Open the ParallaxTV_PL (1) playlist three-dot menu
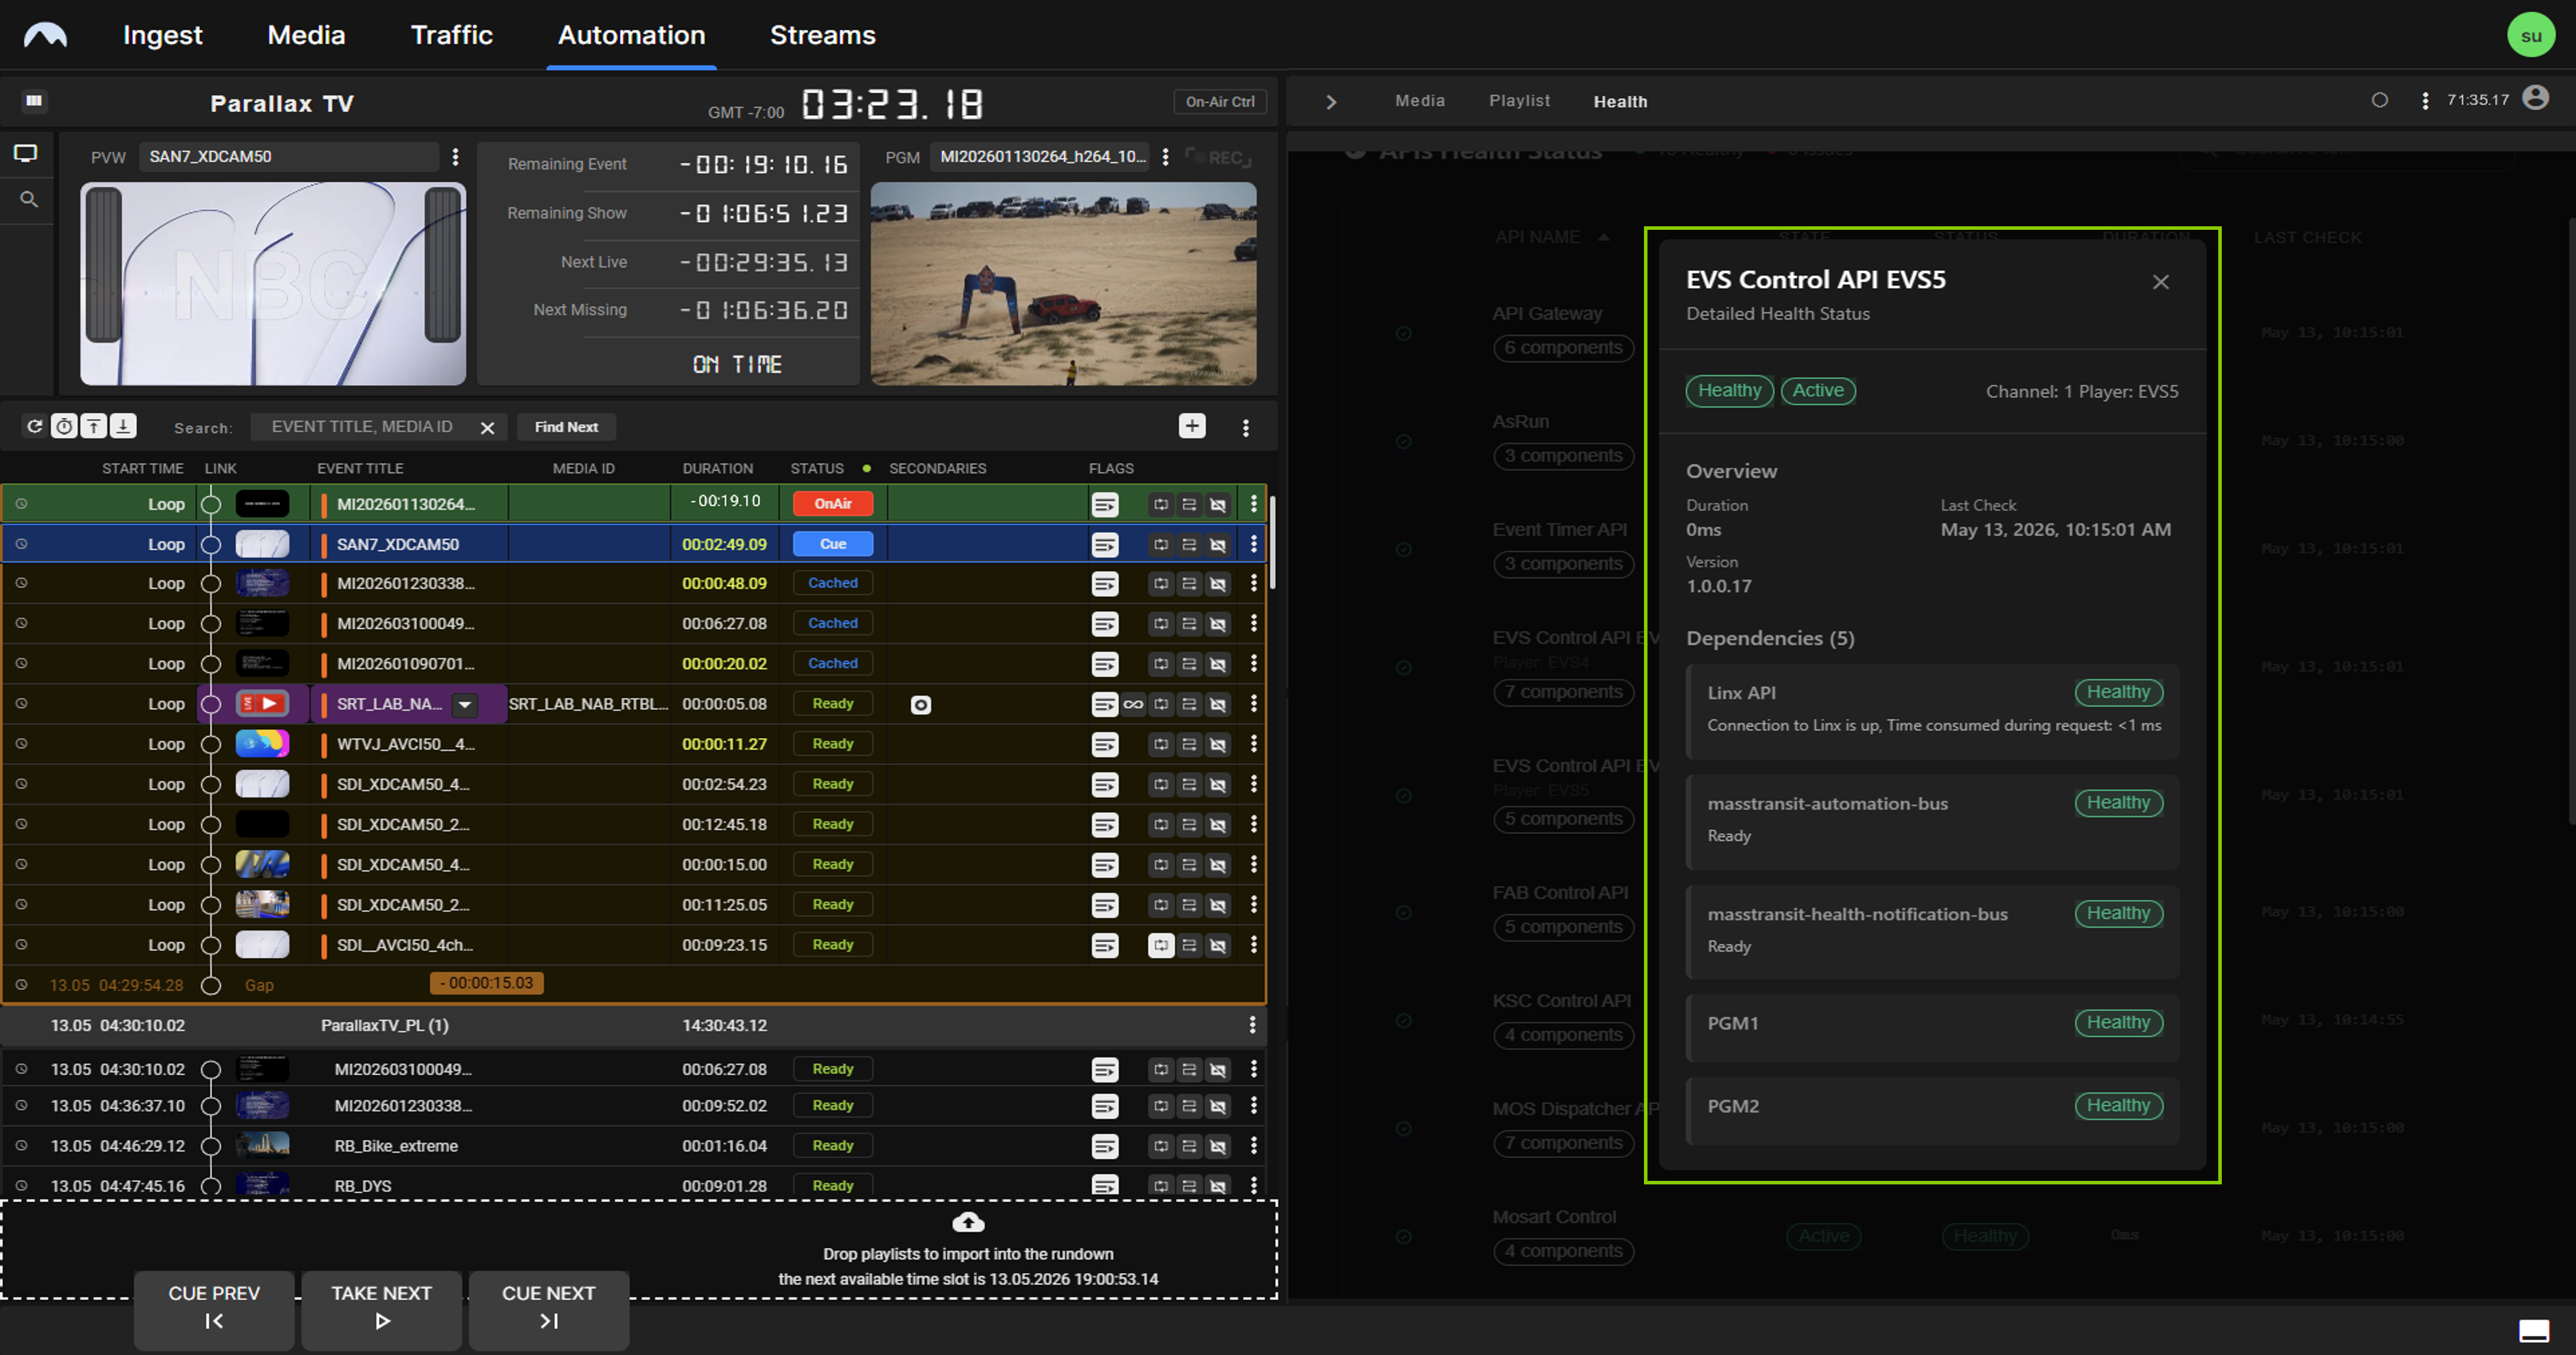2576x1355 pixels. pyautogui.click(x=1252, y=1025)
